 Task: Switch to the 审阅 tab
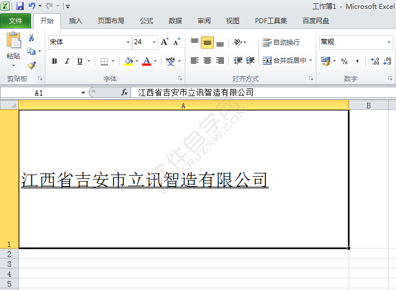pos(204,21)
